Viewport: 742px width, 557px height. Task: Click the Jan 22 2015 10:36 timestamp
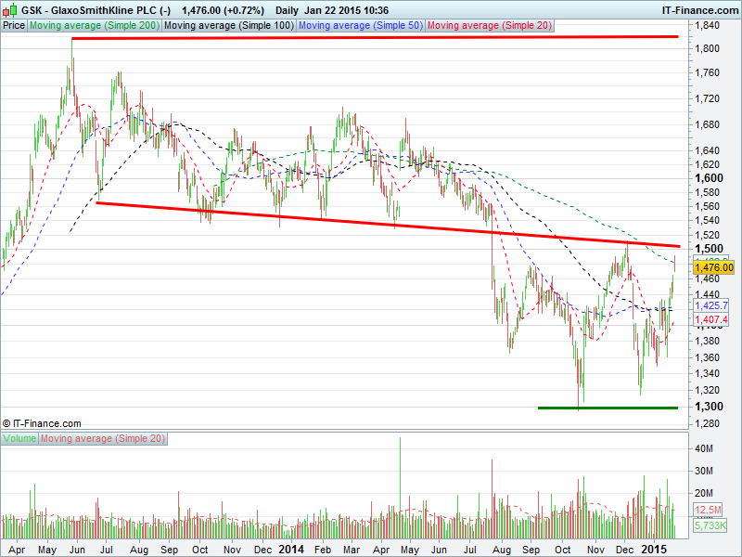click(346, 10)
